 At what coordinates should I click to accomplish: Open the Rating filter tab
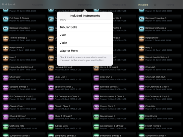click(170, 5)
